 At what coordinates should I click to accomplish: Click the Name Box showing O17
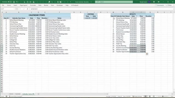[7, 9]
